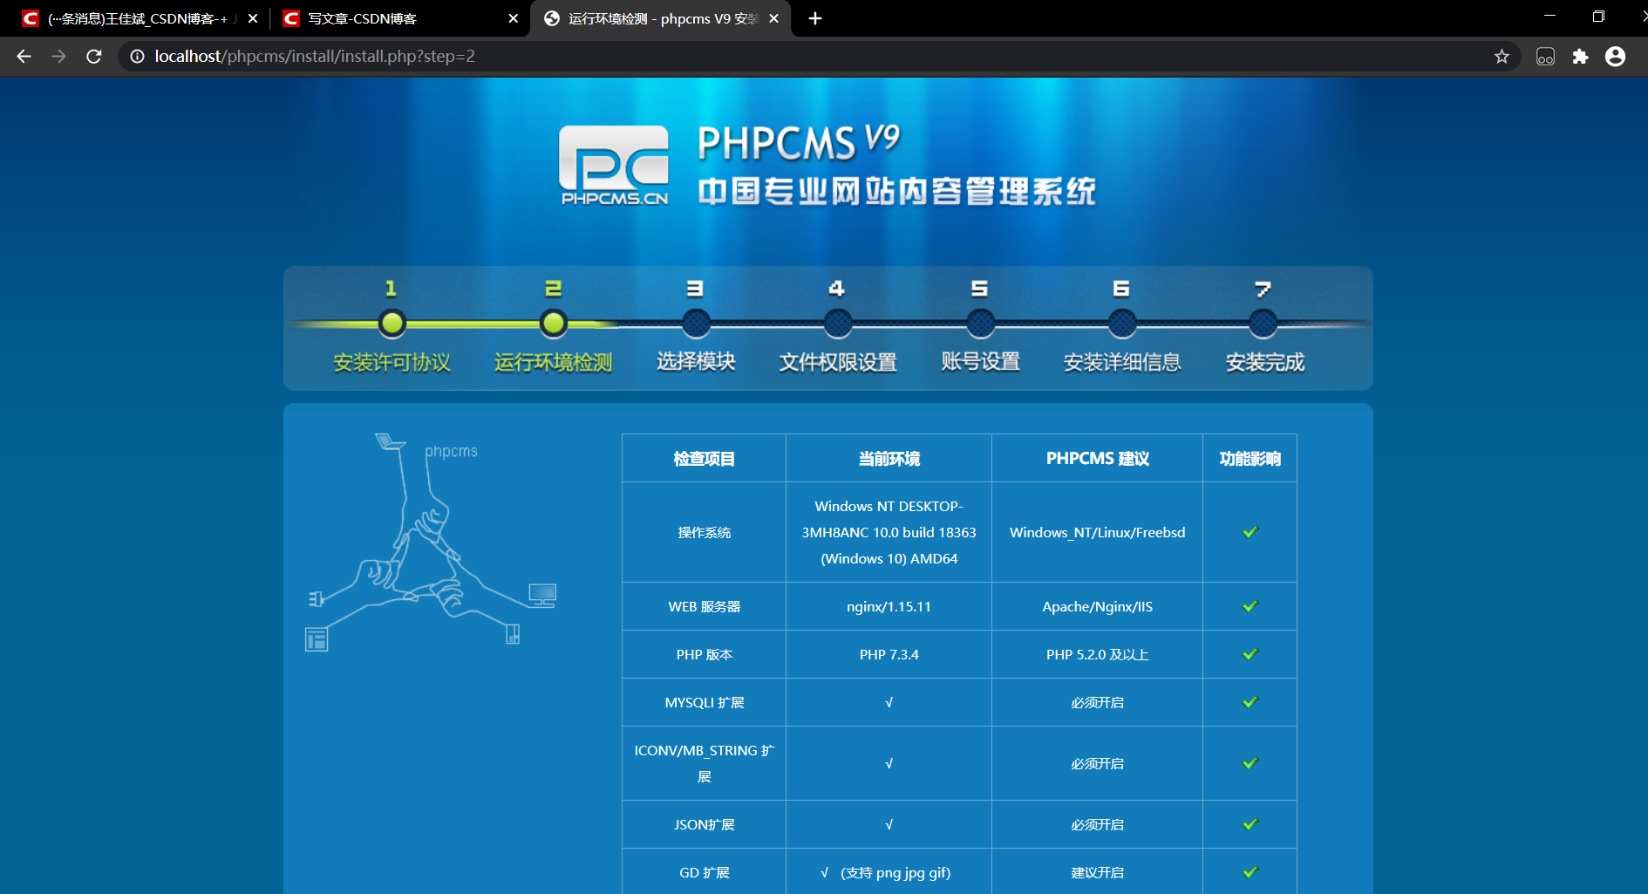This screenshot has width=1648, height=894.
Task: Click the 建议开启 cell in GD row
Action: coord(1098,872)
